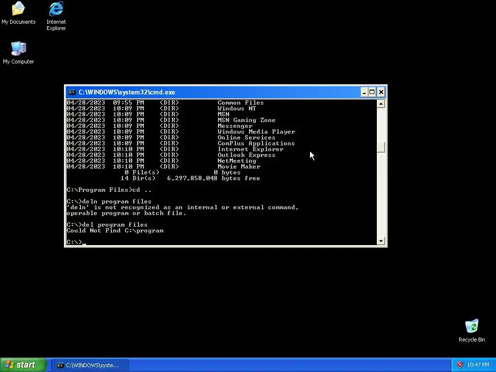Launch Internet Explorer desktop icon

tap(56, 16)
